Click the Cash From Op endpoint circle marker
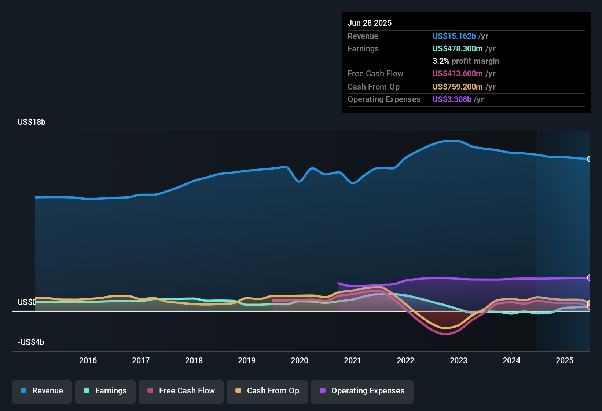 [589, 304]
